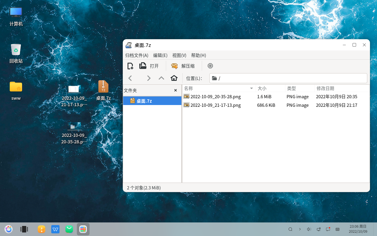
Task: Click the 位置(L) location path field
Action: point(288,78)
